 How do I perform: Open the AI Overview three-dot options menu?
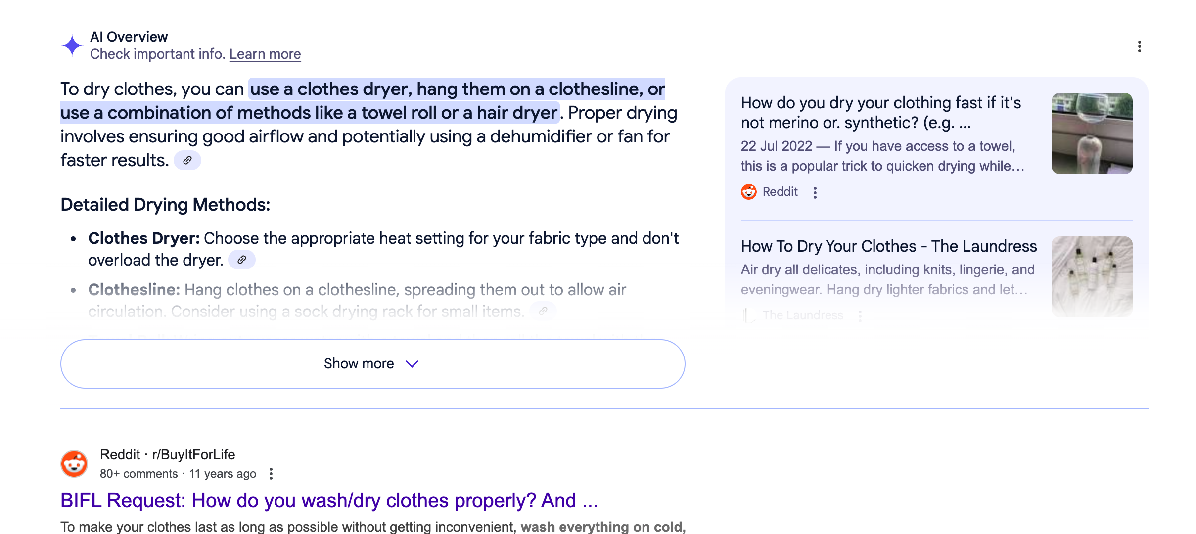coord(1139,46)
